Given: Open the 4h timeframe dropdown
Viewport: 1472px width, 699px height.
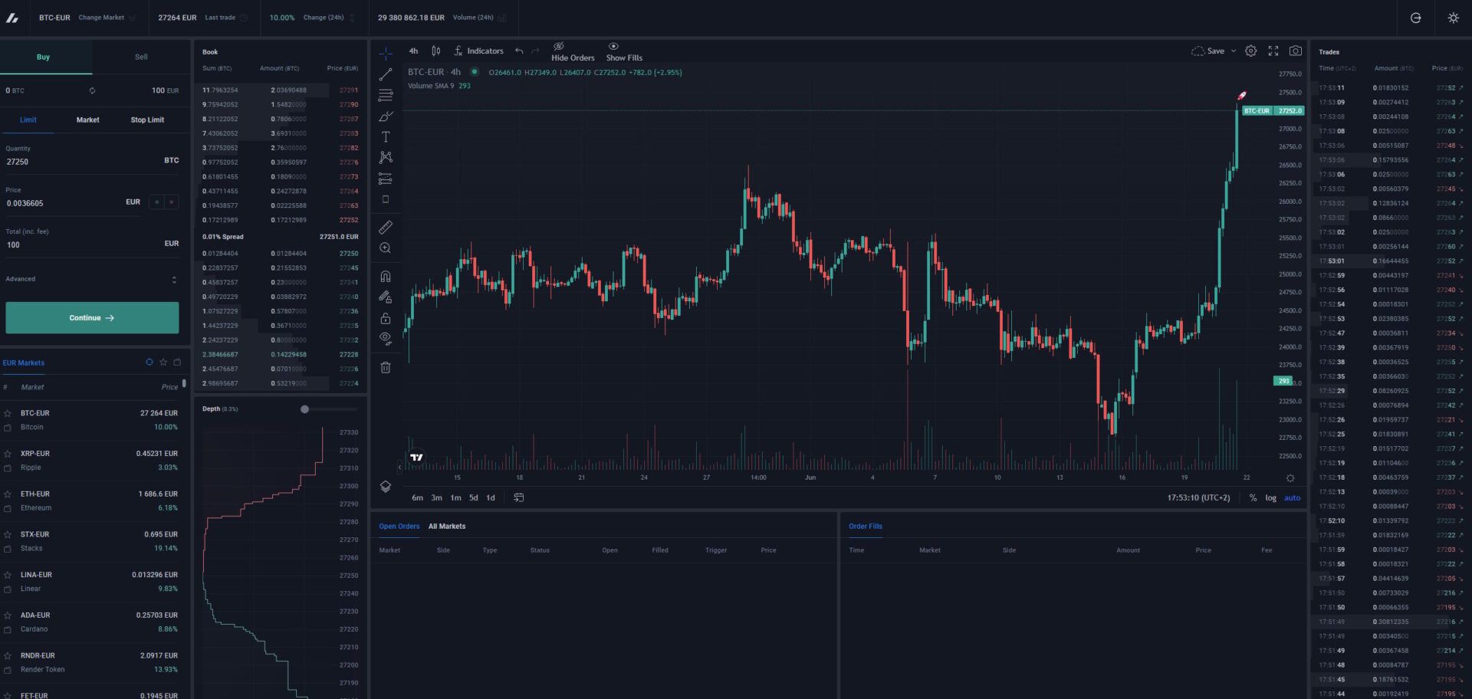Looking at the screenshot, I should point(413,51).
